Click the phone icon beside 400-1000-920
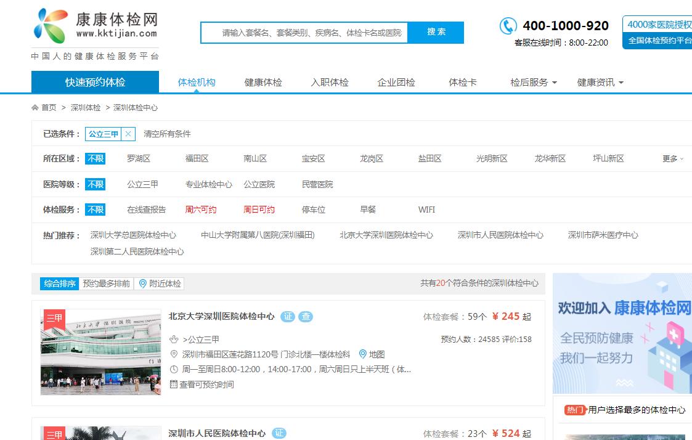Viewport: 692px width, 440px height. (x=508, y=26)
